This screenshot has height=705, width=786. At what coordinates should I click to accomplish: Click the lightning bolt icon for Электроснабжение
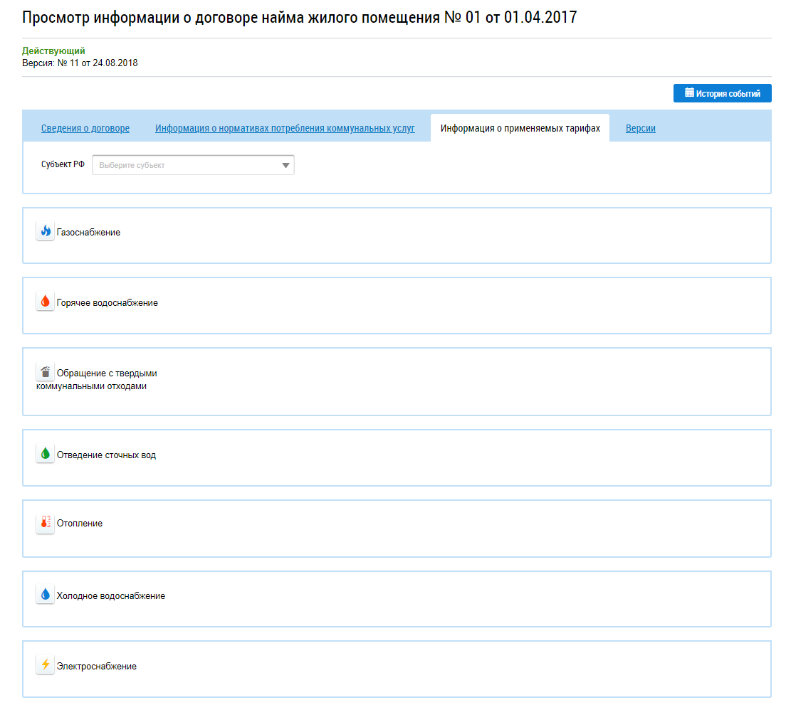(46, 665)
